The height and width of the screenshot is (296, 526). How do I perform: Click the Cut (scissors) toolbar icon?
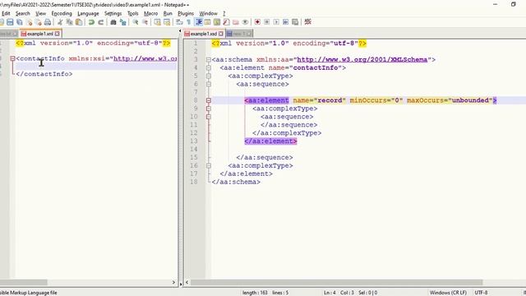click(x=60, y=22)
